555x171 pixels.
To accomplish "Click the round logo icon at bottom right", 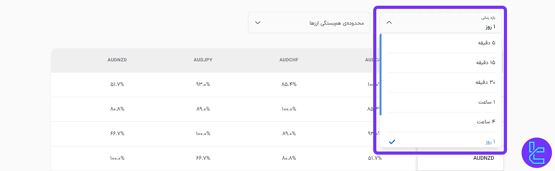I will (x=536, y=153).
